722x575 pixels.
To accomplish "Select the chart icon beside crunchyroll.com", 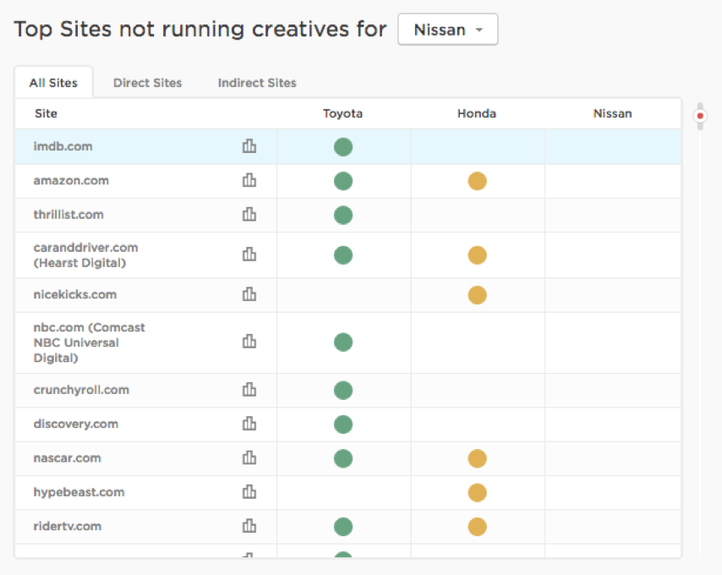I will click(x=249, y=390).
